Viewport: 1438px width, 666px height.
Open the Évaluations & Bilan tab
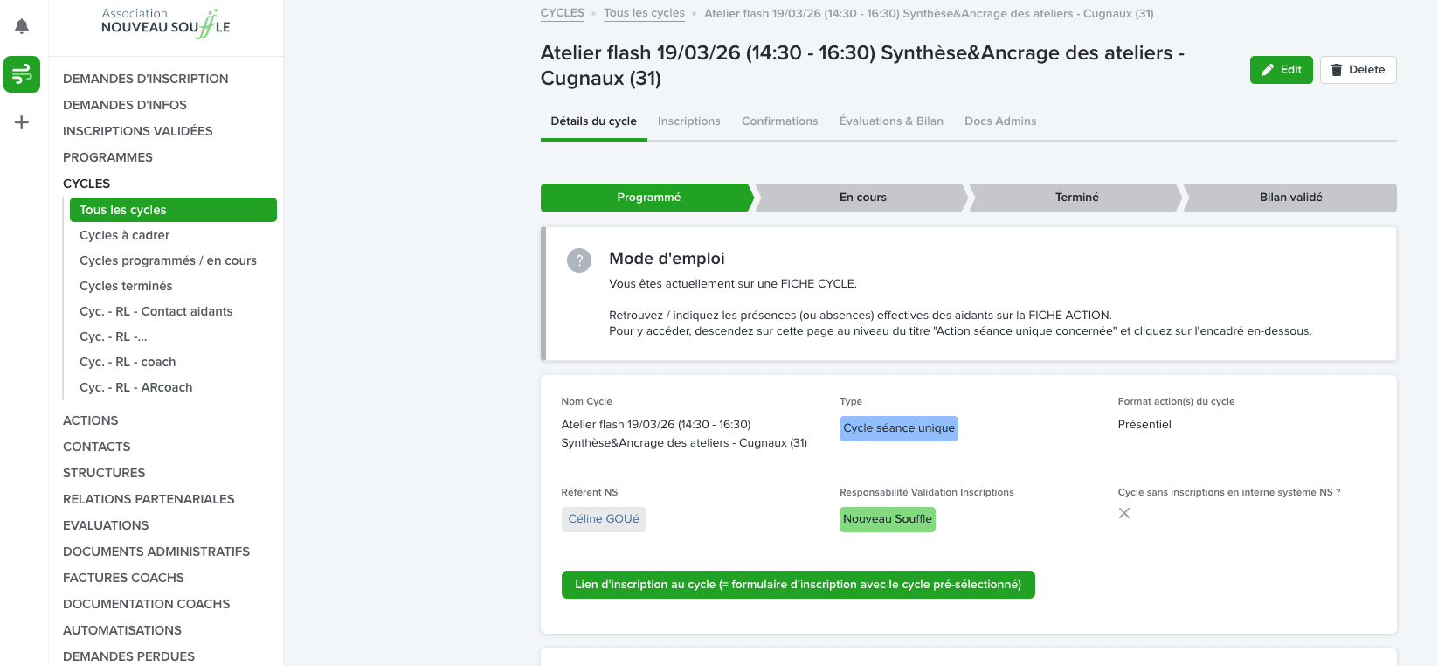(x=891, y=121)
